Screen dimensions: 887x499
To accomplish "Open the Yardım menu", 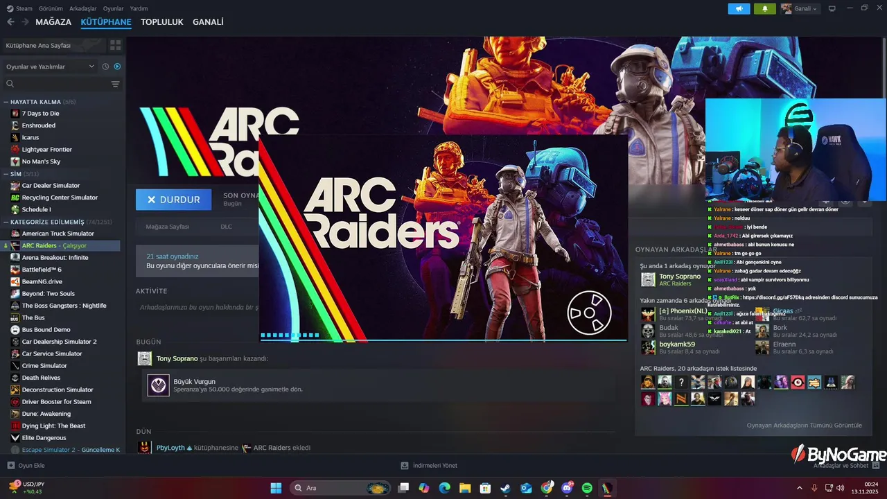I will point(139,8).
